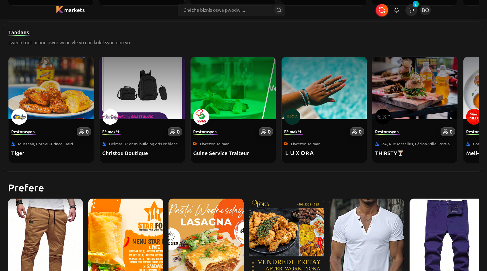Select Restorasyon category on Tiger card
This screenshot has width=487, height=271.
23,132
